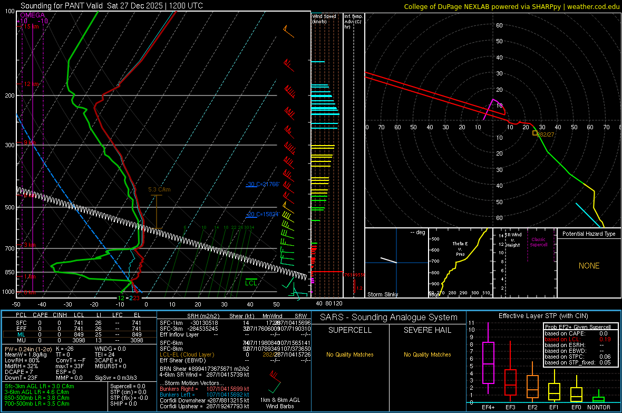Click the "SFC-1km" shear row label

click(171, 323)
